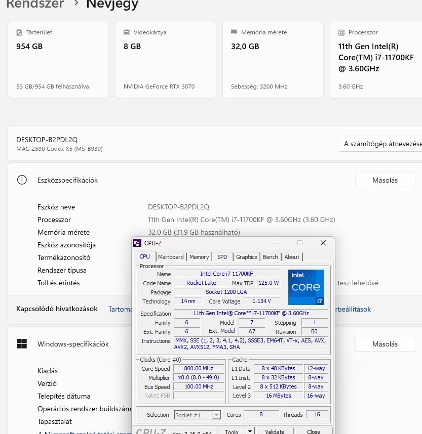Click the Threads count field '16'
The height and width of the screenshot is (434, 422).
tap(317, 414)
